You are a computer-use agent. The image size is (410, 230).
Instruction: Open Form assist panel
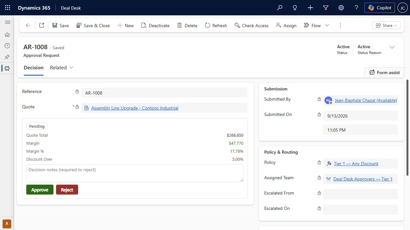[x=384, y=73]
